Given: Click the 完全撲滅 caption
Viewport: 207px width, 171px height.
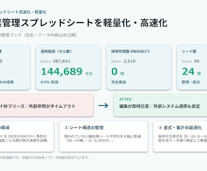Looking at the screenshot, I should point(118,82).
